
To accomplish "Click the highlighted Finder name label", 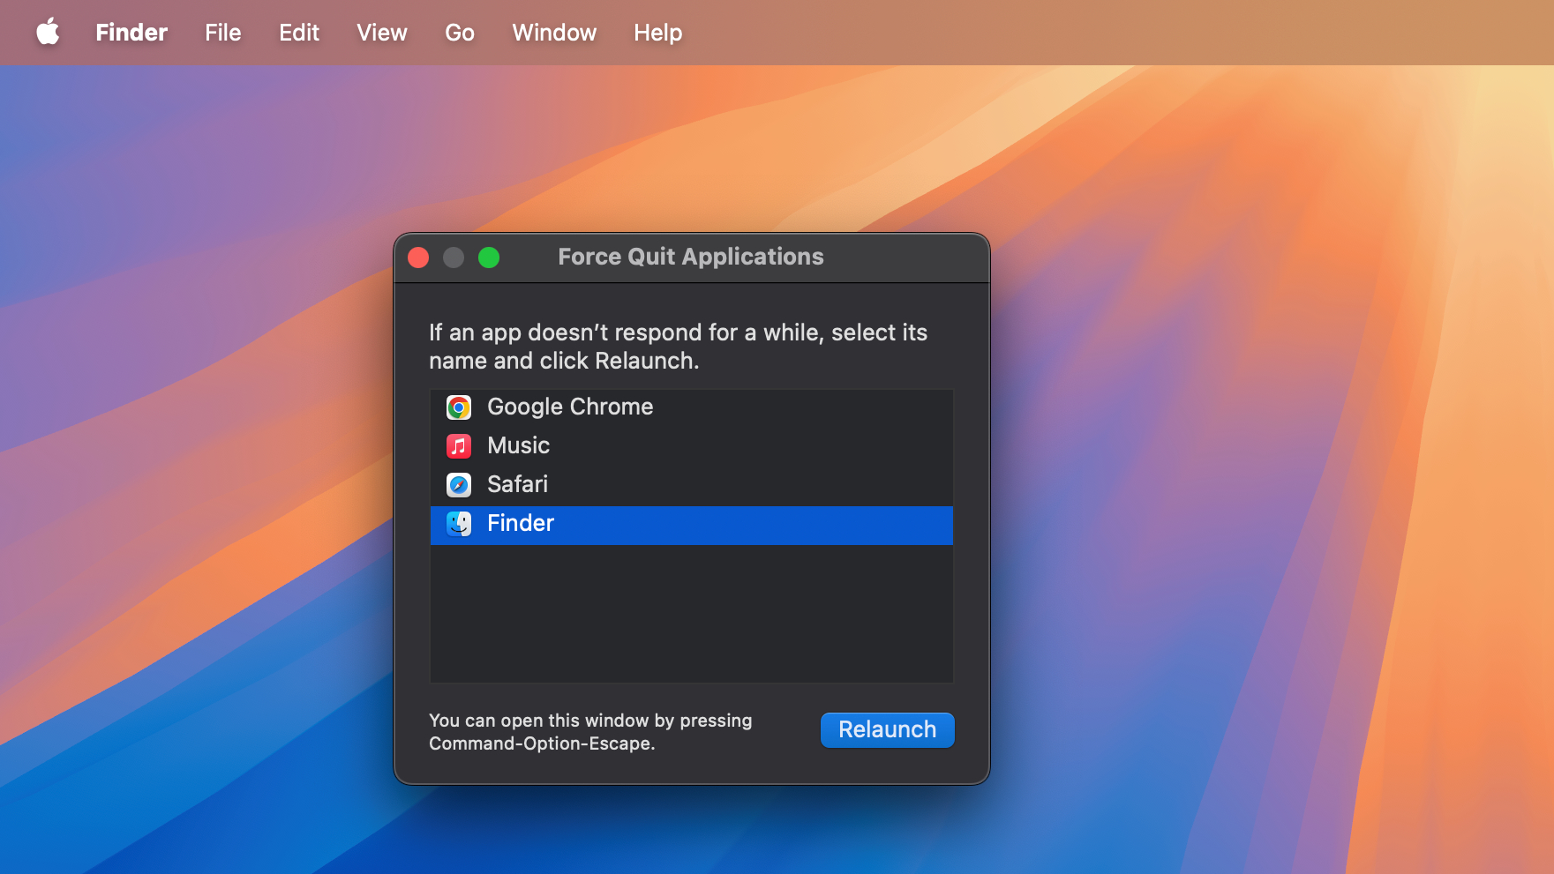I will coord(520,524).
